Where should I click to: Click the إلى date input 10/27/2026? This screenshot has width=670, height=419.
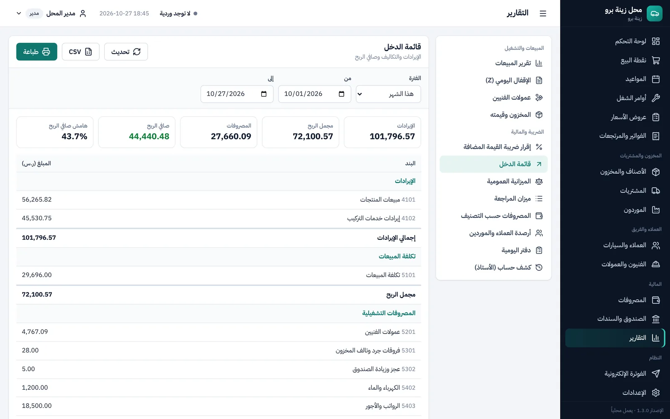coord(237,94)
